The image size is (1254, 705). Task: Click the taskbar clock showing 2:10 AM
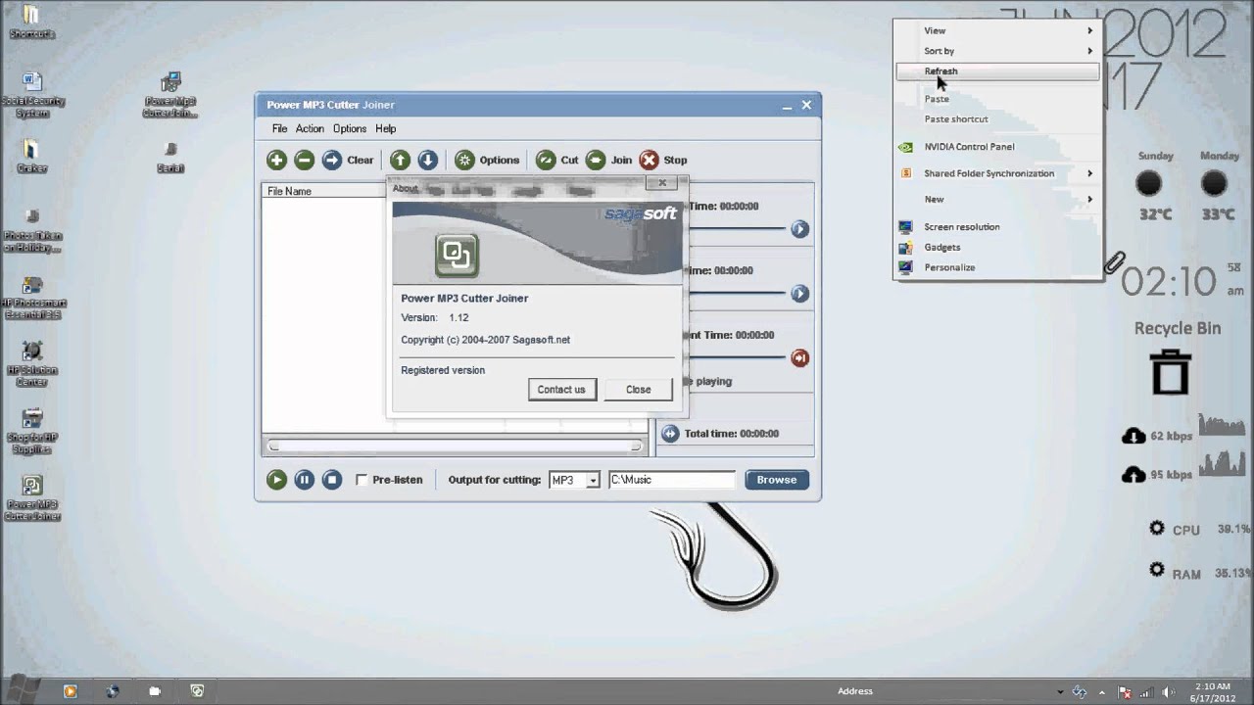(1214, 691)
